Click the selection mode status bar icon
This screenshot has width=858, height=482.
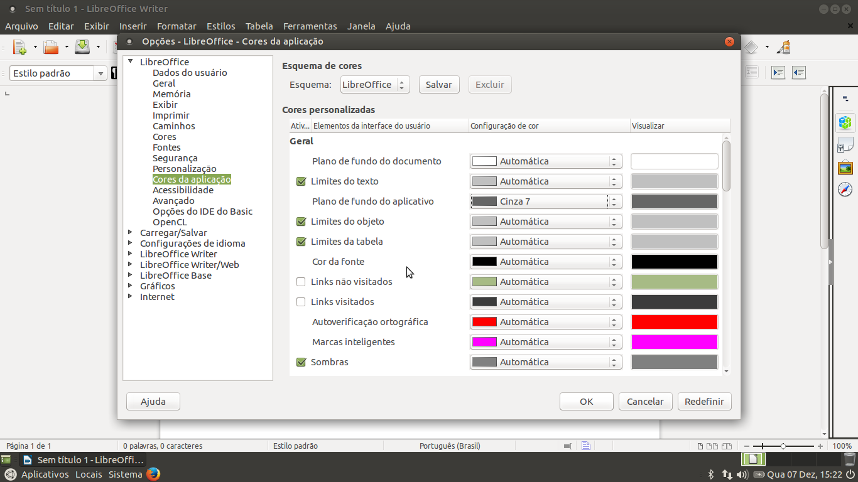pyautogui.click(x=567, y=446)
